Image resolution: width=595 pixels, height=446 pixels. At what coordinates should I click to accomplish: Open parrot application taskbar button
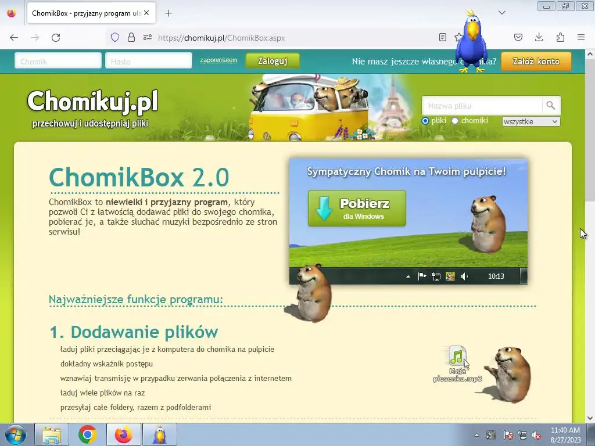tap(160, 434)
